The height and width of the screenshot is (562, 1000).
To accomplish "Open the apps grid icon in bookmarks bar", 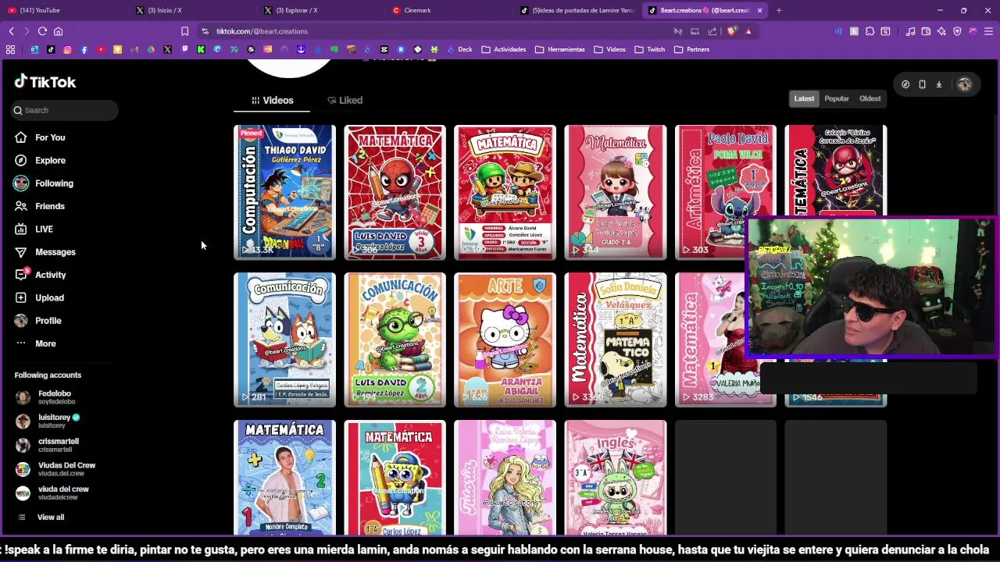I will [x=10, y=49].
